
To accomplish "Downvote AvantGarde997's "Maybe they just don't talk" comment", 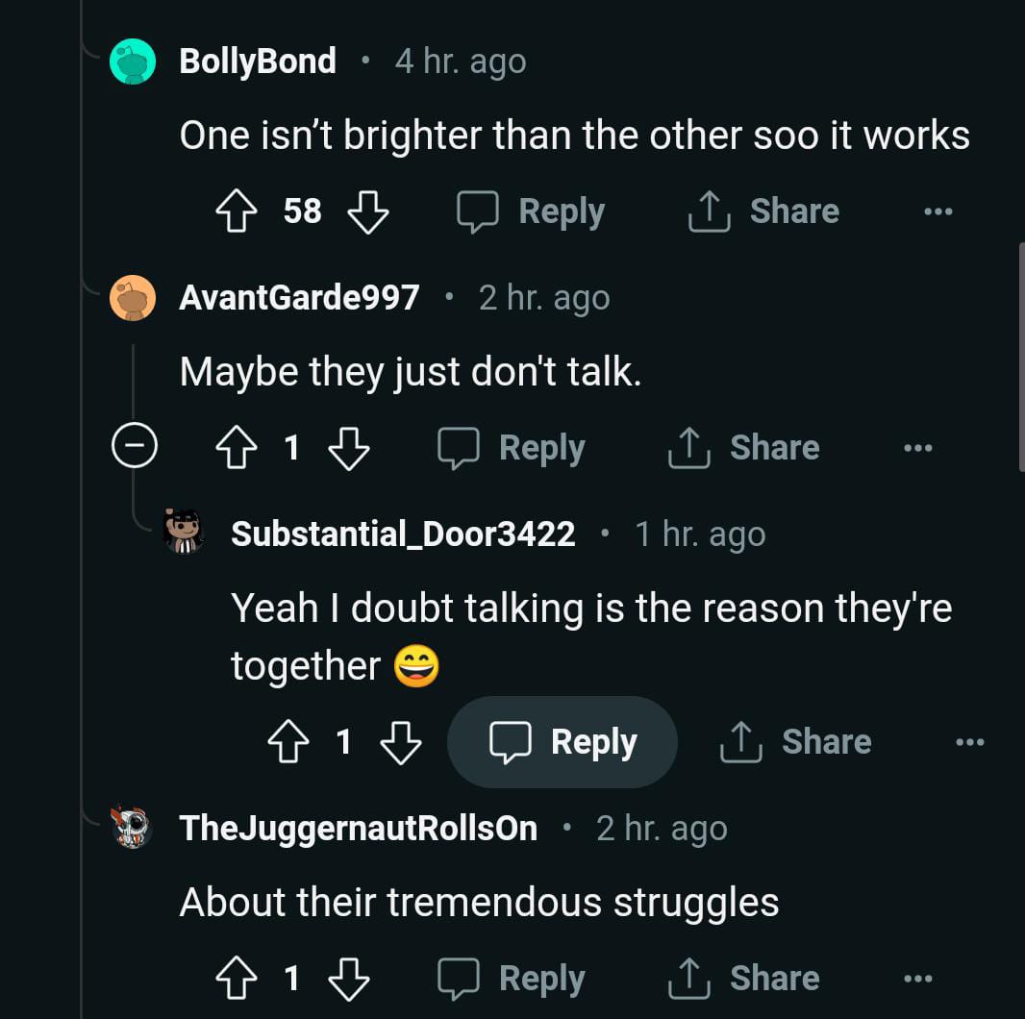I will (x=349, y=448).
